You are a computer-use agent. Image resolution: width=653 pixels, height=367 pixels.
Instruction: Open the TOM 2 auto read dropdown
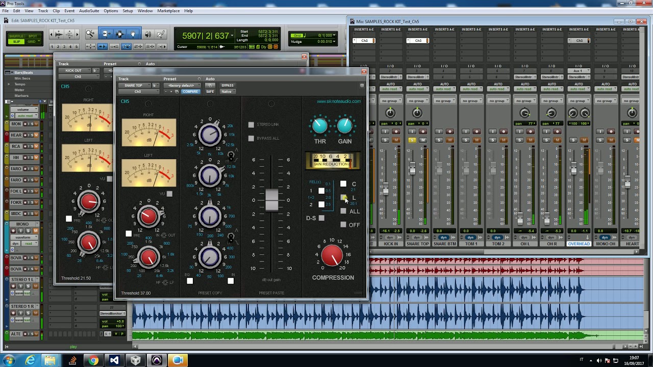(x=497, y=89)
